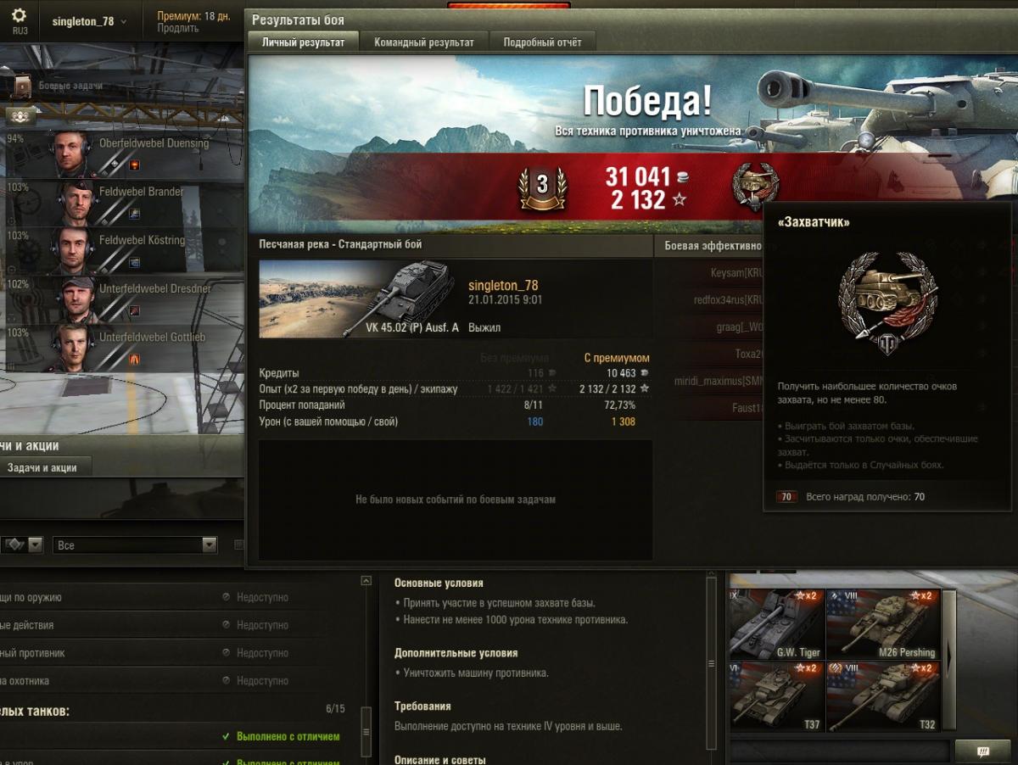Viewport: 1018px width, 765px height.
Task: Click the tank class icon on M26 Pershing
Action: [x=835, y=596]
